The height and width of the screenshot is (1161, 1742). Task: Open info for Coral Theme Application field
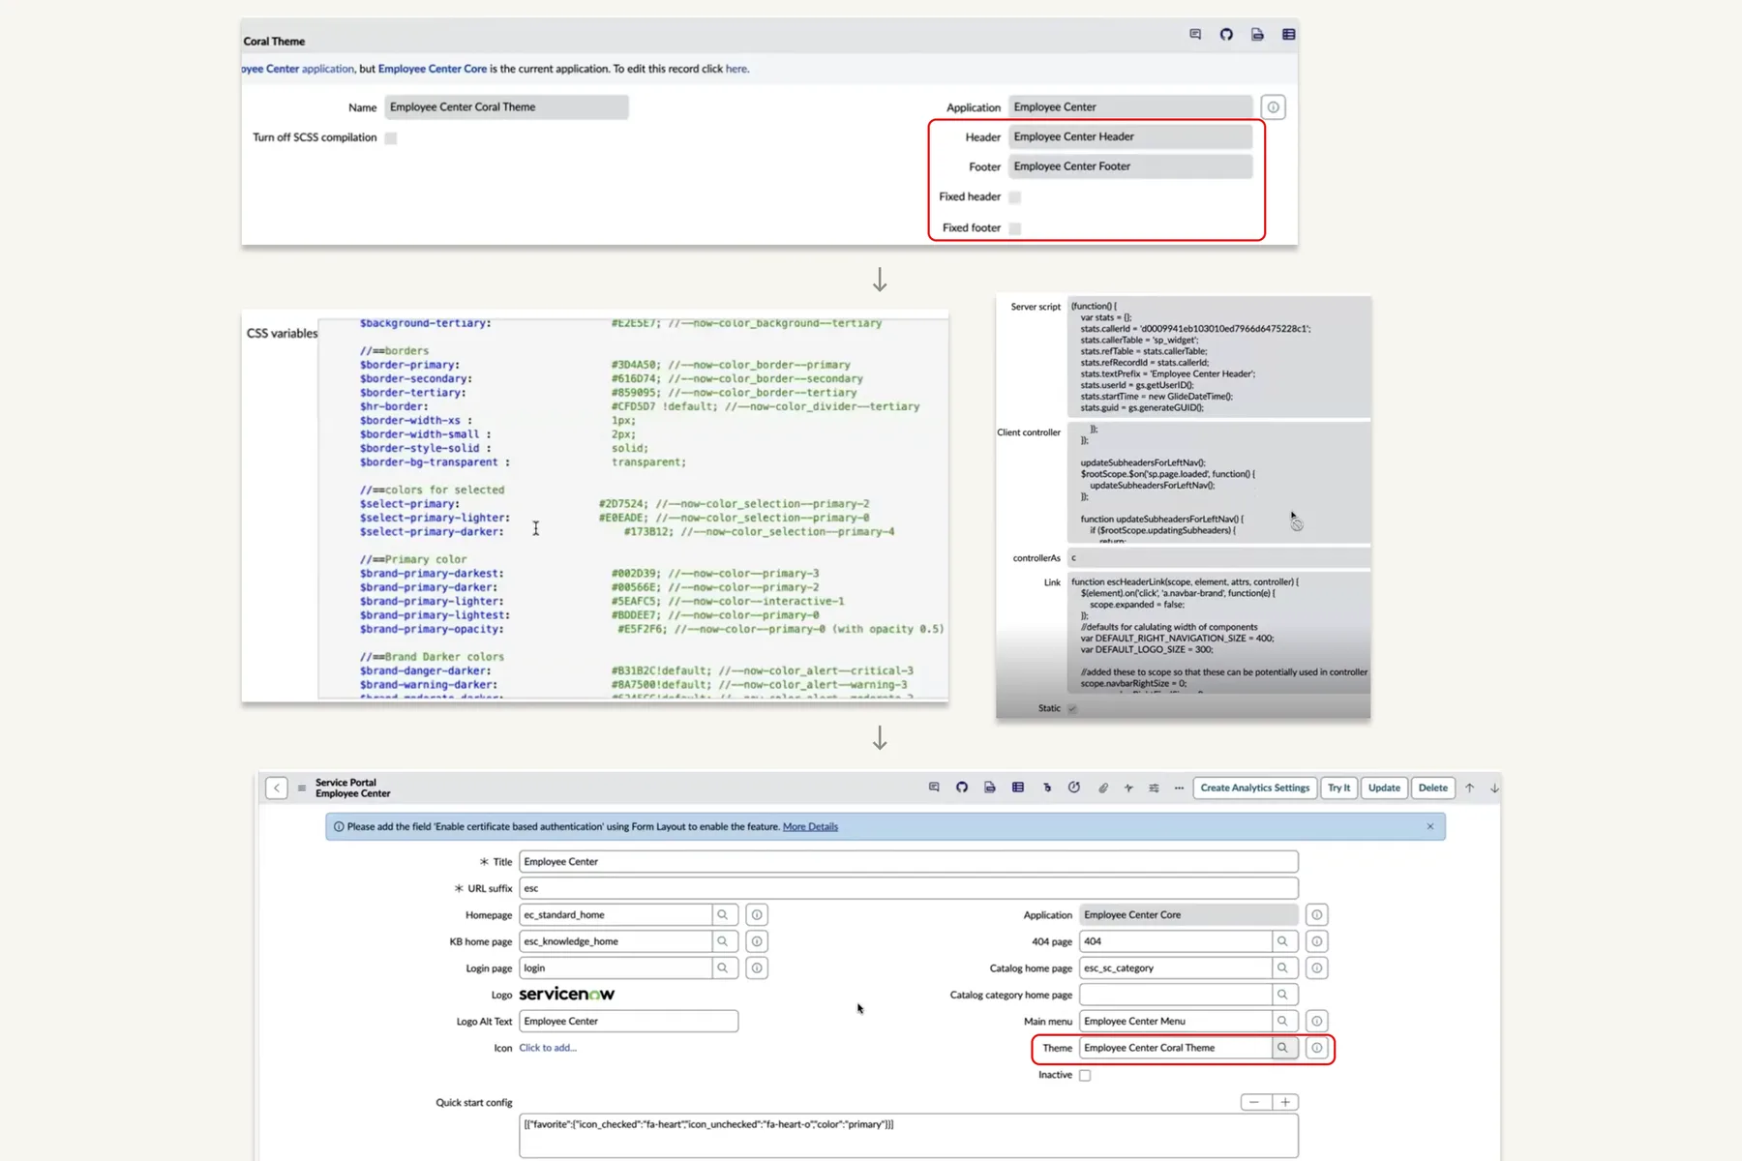pyautogui.click(x=1274, y=107)
